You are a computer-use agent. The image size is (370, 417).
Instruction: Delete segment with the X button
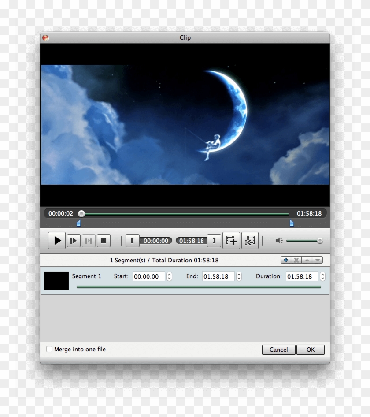point(296,260)
